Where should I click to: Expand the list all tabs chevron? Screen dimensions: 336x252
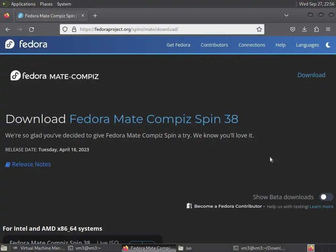pos(286,15)
